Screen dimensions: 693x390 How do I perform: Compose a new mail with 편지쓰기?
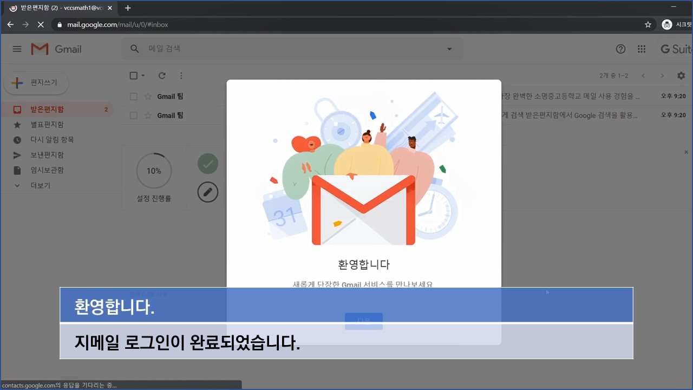36,83
